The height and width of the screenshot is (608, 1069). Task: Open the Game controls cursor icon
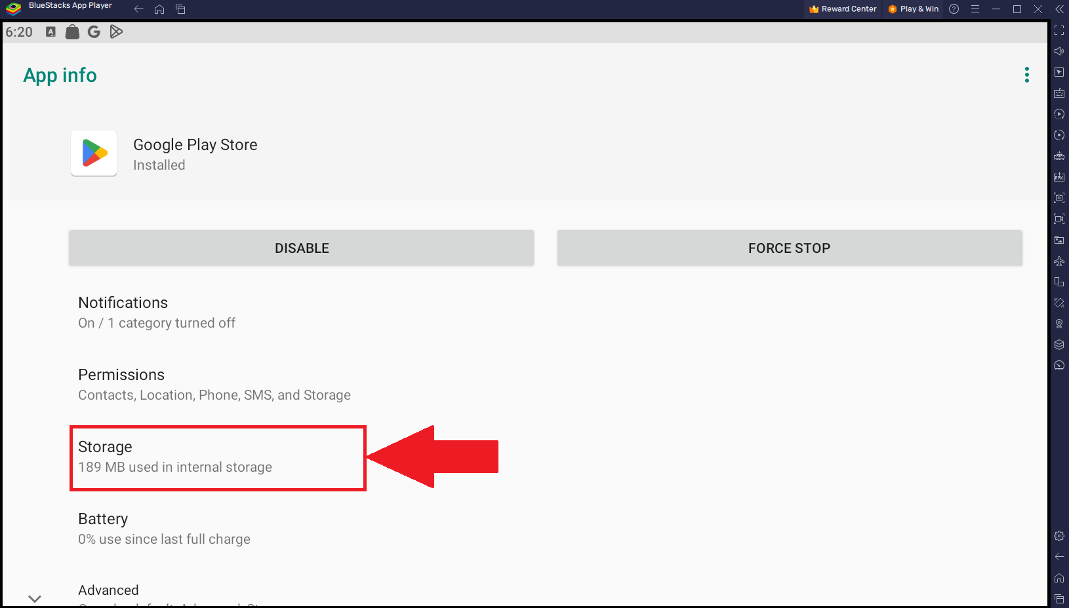pyautogui.click(x=1059, y=73)
